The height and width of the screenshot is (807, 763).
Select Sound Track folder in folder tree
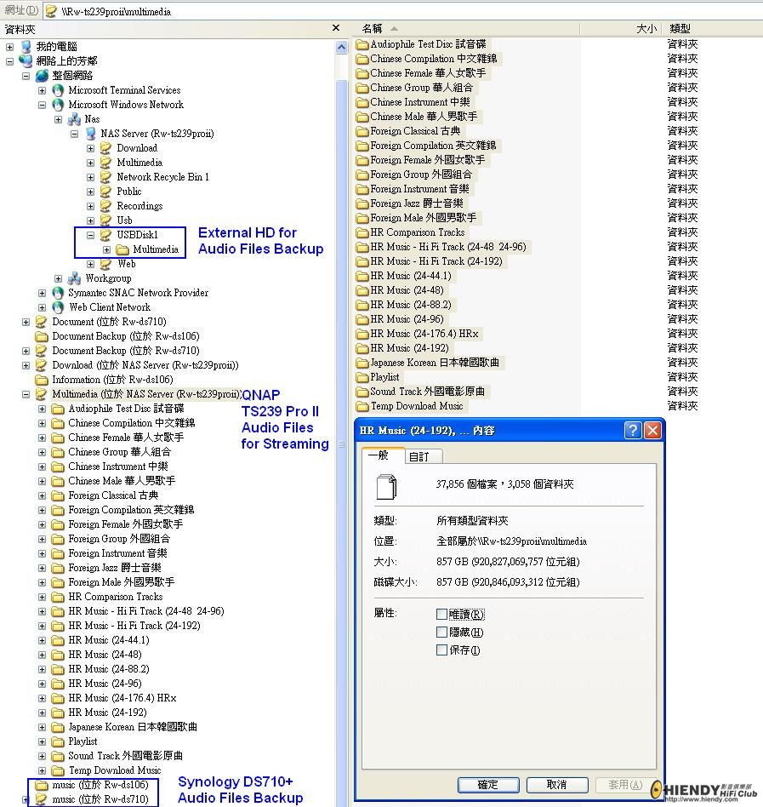(125, 756)
